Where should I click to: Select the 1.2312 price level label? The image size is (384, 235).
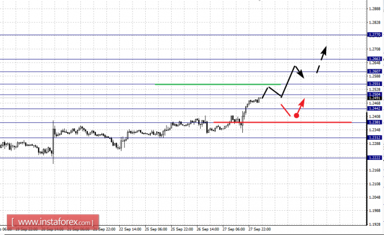pyautogui.click(x=375, y=137)
